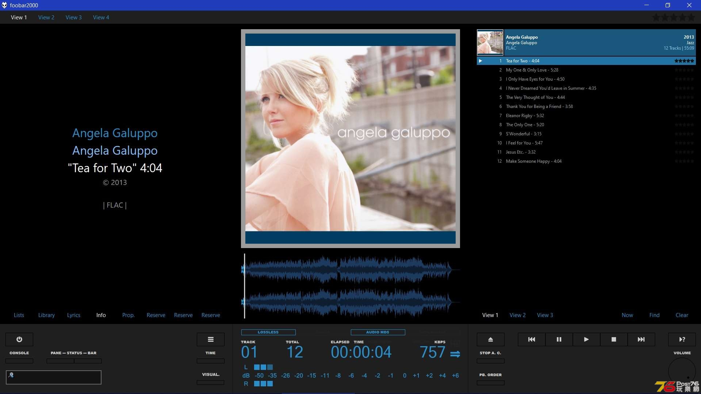Click the eject/open button
The image size is (701, 394).
491,339
